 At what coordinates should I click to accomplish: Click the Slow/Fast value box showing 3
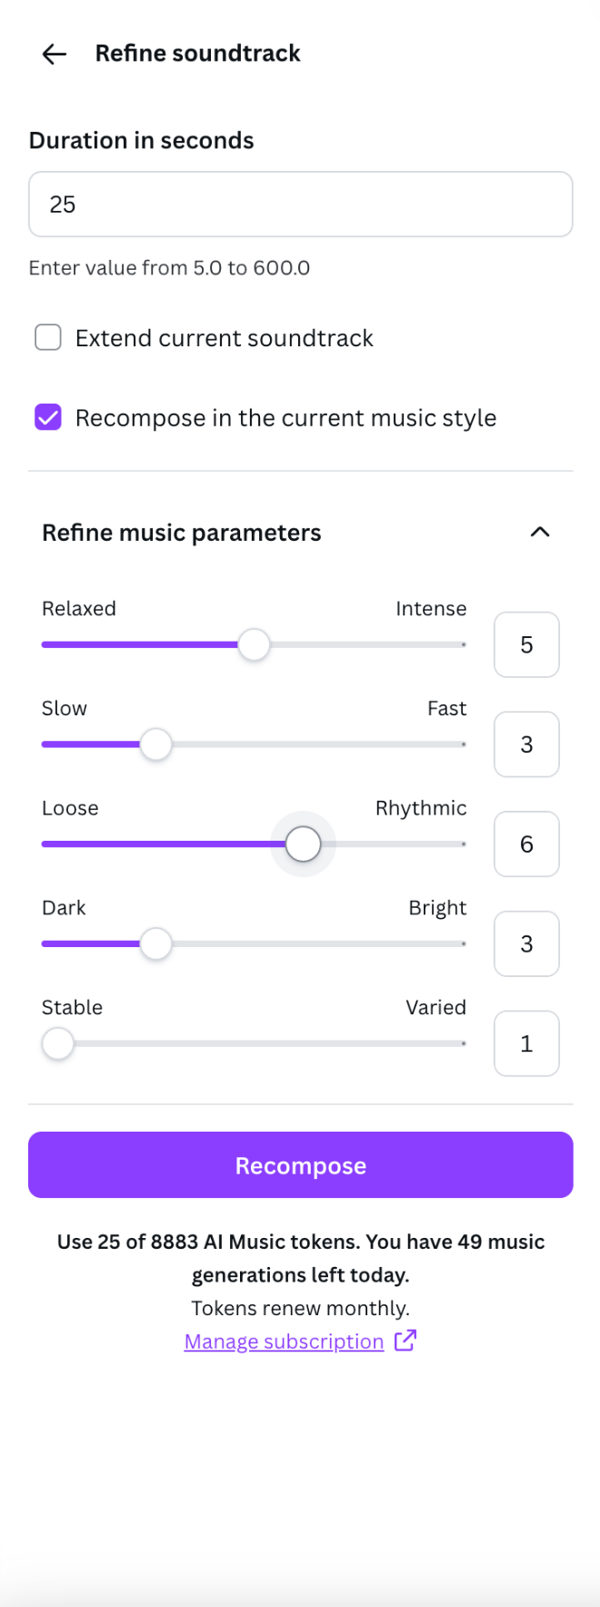[526, 744]
